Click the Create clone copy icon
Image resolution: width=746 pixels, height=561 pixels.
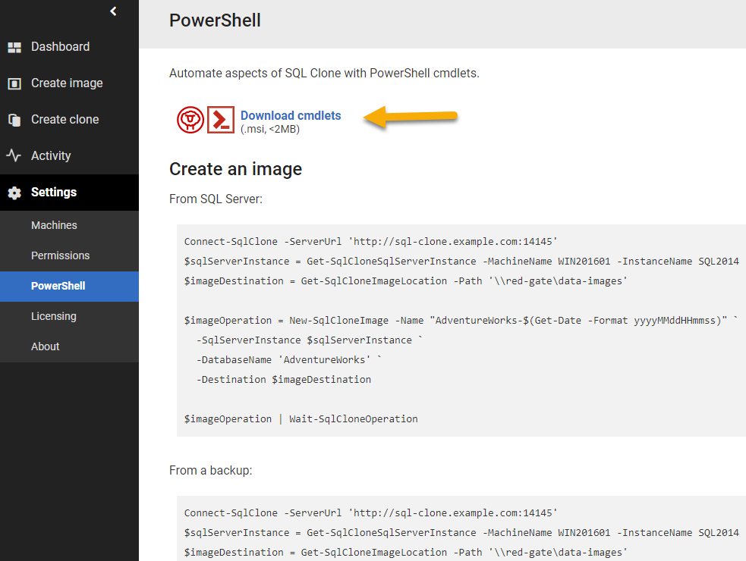[15, 119]
